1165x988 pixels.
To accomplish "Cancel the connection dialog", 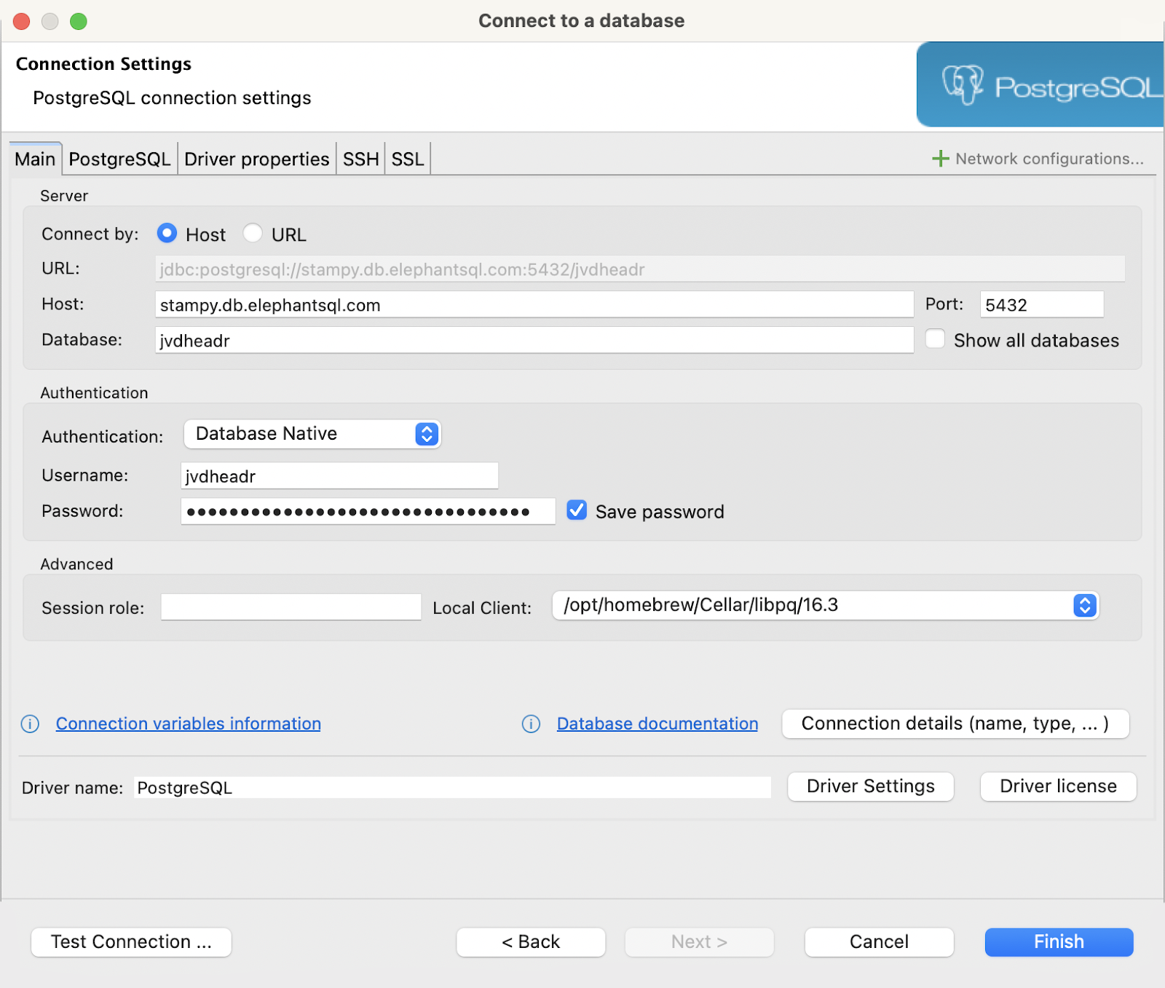I will click(x=879, y=942).
